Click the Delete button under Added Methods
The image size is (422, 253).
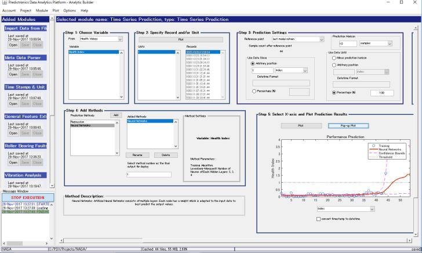166,155
